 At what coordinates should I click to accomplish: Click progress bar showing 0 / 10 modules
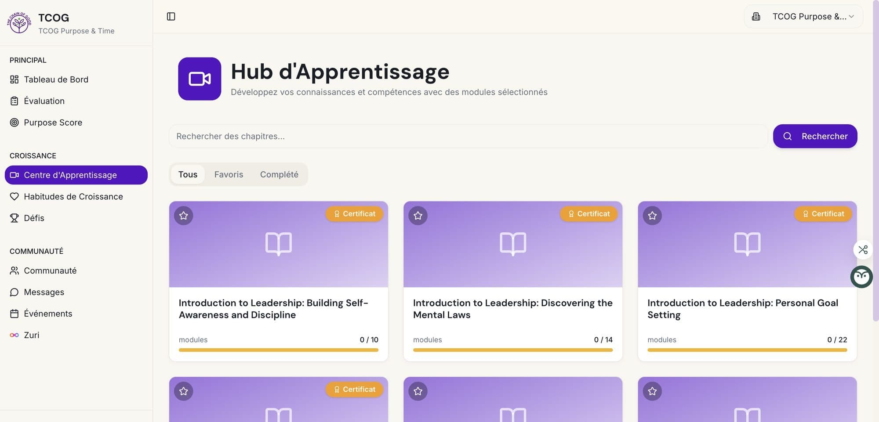[x=279, y=350]
